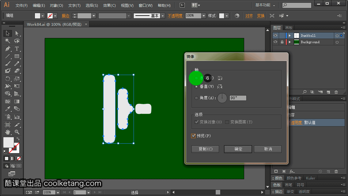Hide the Background layer
This screenshot has width=348, height=196.
coord(275,42)
